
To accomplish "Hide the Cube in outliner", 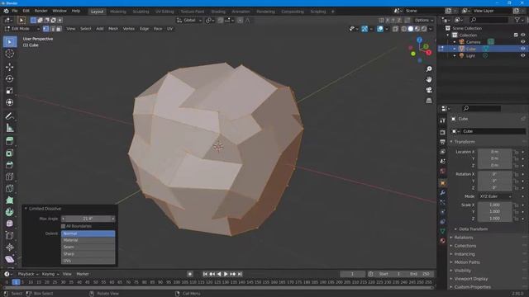I will point(522,49).
